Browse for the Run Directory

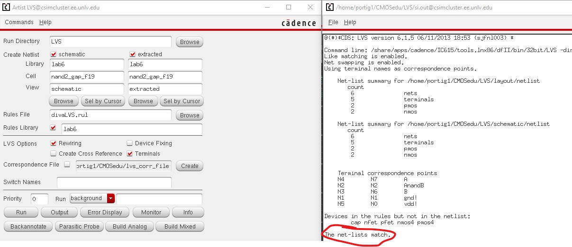click(x=190, y=42)
